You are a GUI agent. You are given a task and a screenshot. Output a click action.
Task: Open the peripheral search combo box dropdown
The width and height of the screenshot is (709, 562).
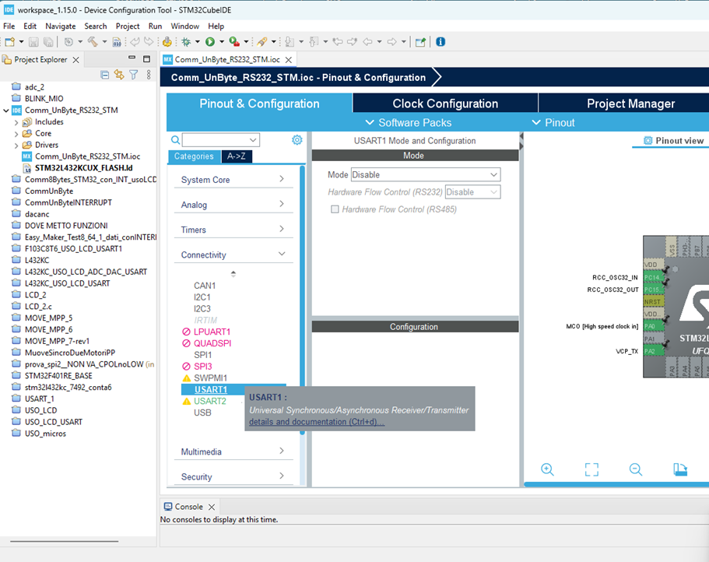pos(253,139)
